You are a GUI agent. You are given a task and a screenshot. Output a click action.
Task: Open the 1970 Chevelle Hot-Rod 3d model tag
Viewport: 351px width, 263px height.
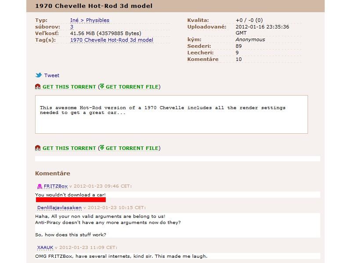click(x=112, y=40)
